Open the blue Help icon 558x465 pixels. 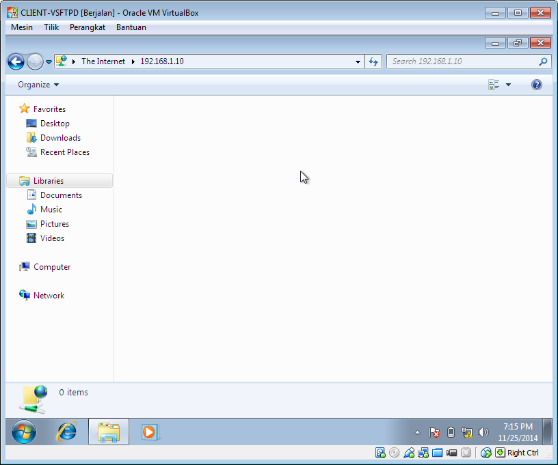pos(537,85)
